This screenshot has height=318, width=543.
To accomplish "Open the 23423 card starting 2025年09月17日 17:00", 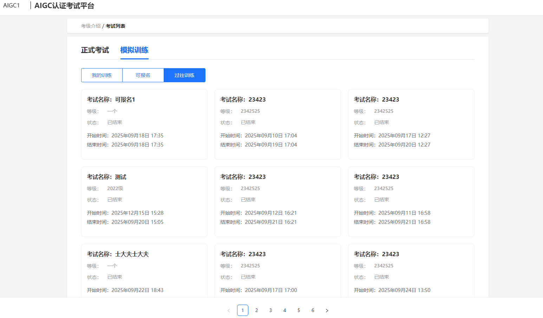I will (278, 271).
